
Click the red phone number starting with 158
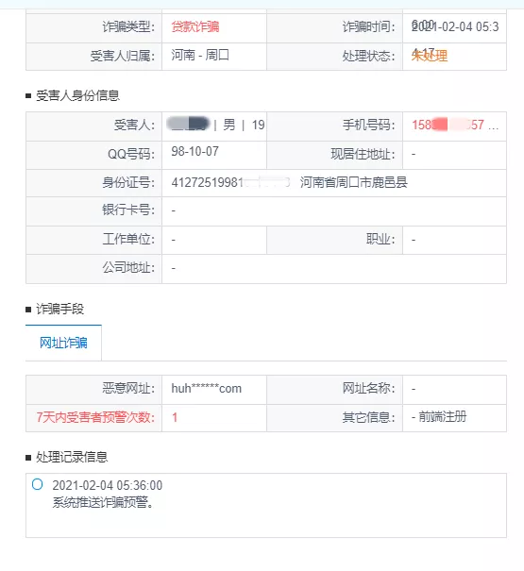[448, 125]
